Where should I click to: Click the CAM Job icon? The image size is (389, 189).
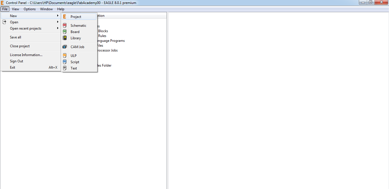65,47
